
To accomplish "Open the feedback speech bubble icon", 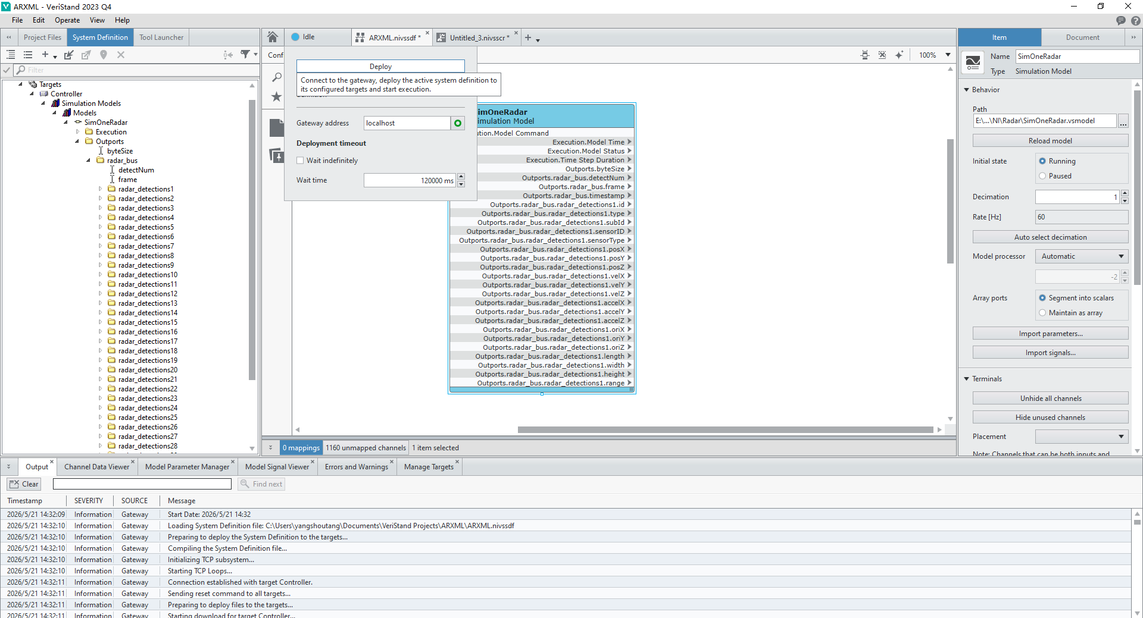I will tap(1121, 21).
